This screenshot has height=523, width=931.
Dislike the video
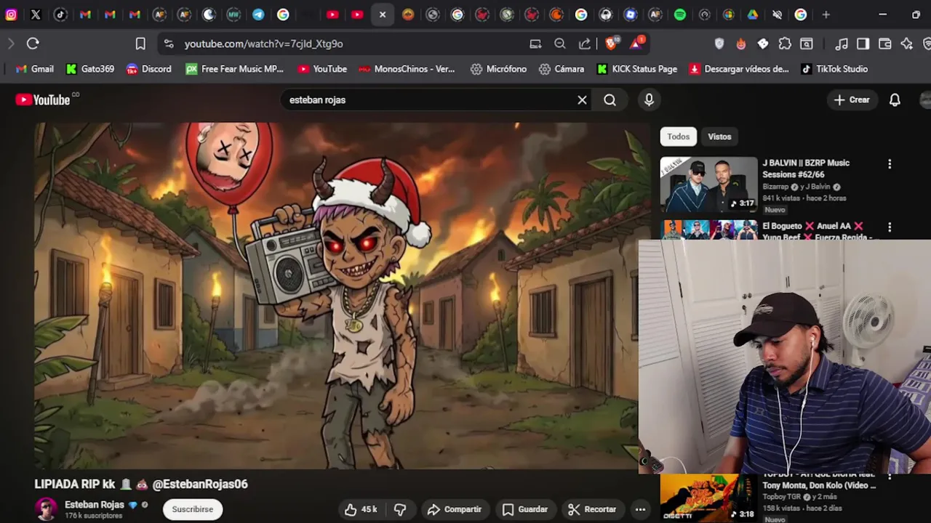[x=400, y=509]
